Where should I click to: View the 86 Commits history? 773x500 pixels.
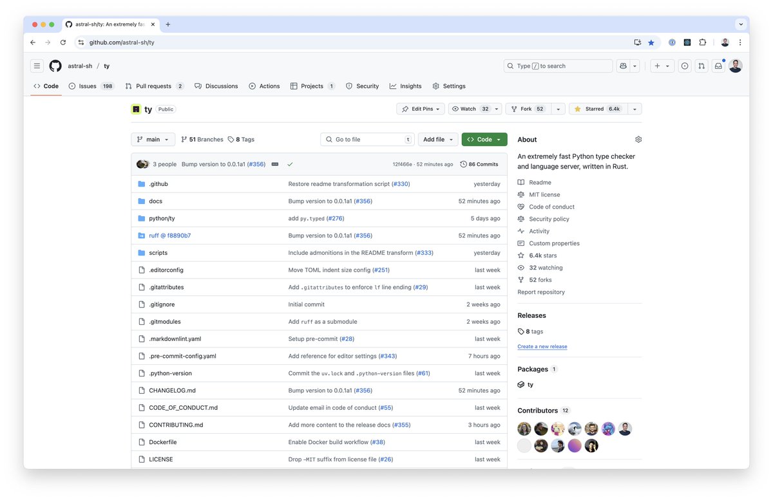click(479, 164)
